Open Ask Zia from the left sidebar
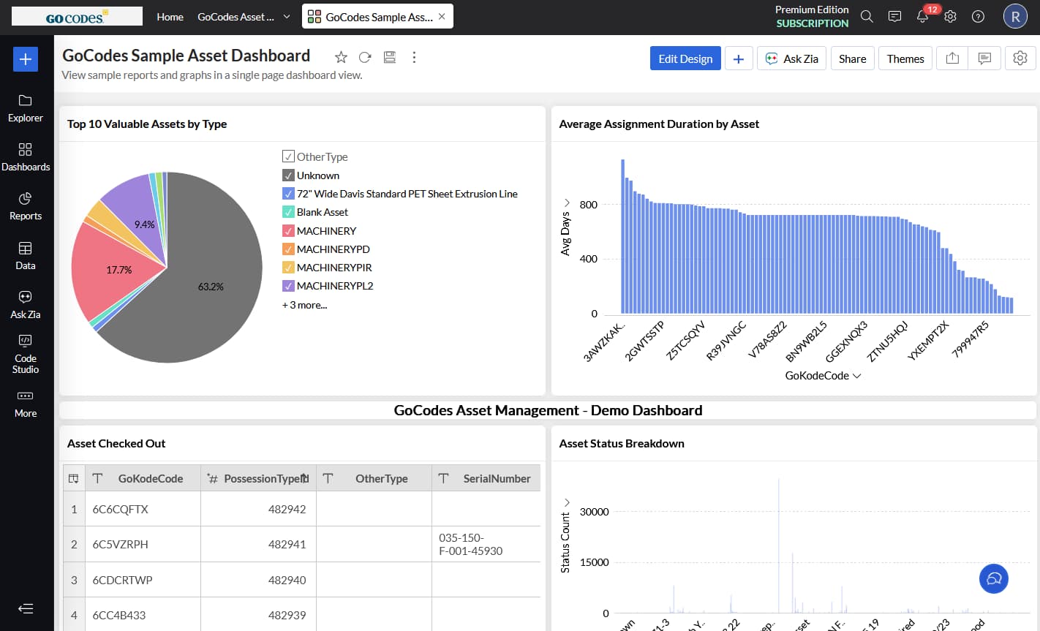Screen dimensions: 1040x631 coord(26,303)
